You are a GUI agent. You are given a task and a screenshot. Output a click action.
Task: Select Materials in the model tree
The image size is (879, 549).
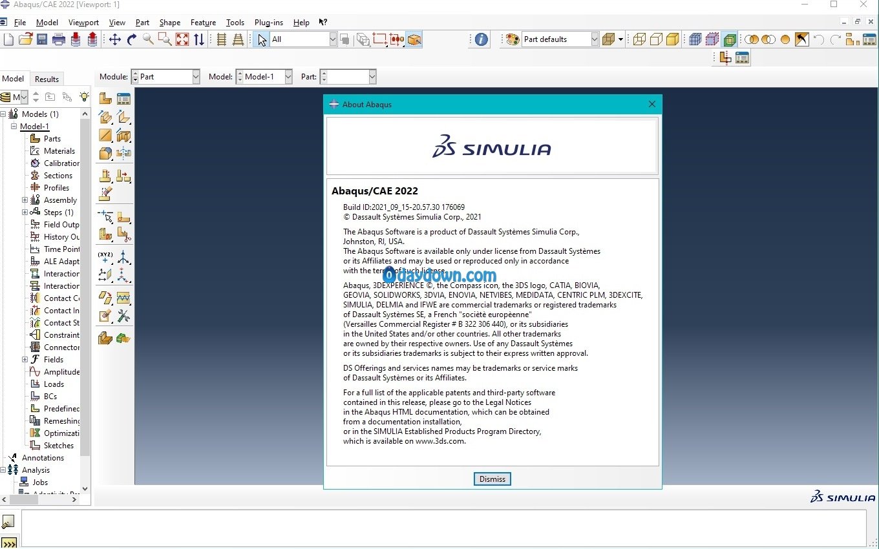coord(59,151)
